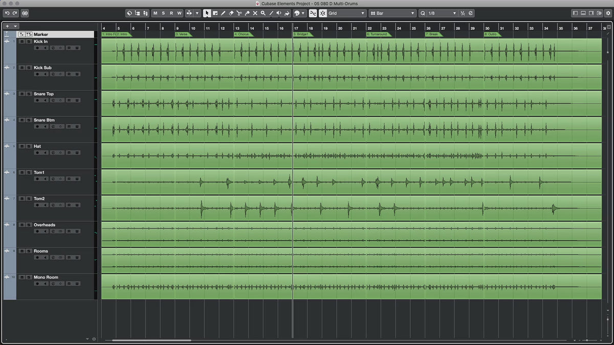Choose the Zoom magnifier tool
The height and width of the screenshot is (345, 614).
pyautogui.click(x=263, y=13)
